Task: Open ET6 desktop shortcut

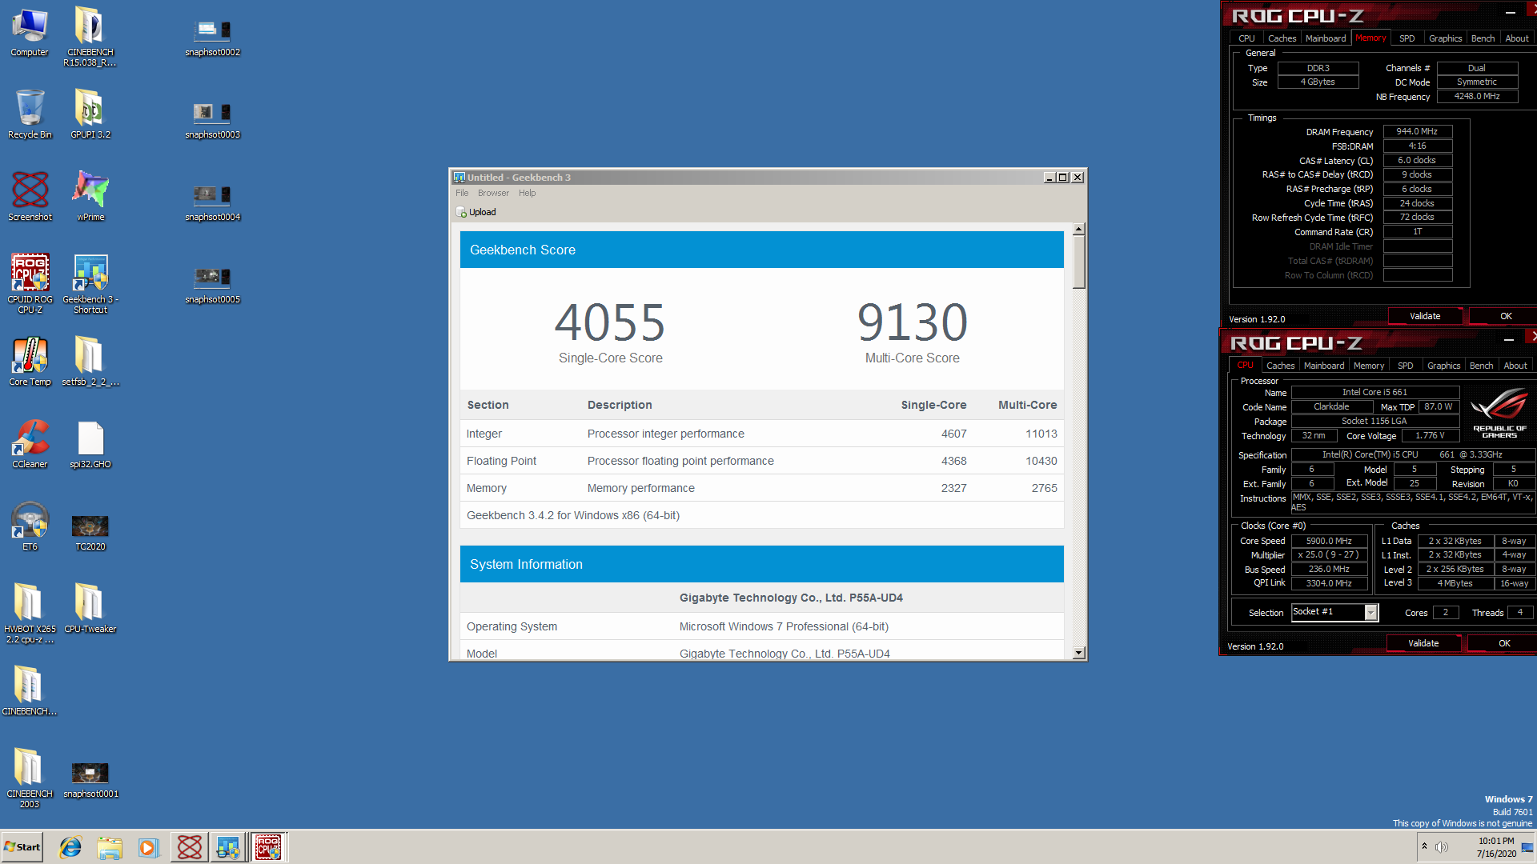Action: pos(30,526)
